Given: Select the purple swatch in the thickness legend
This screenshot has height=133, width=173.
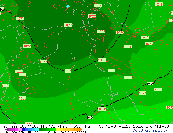Looking at the screenshot, I should coord(9,129).
